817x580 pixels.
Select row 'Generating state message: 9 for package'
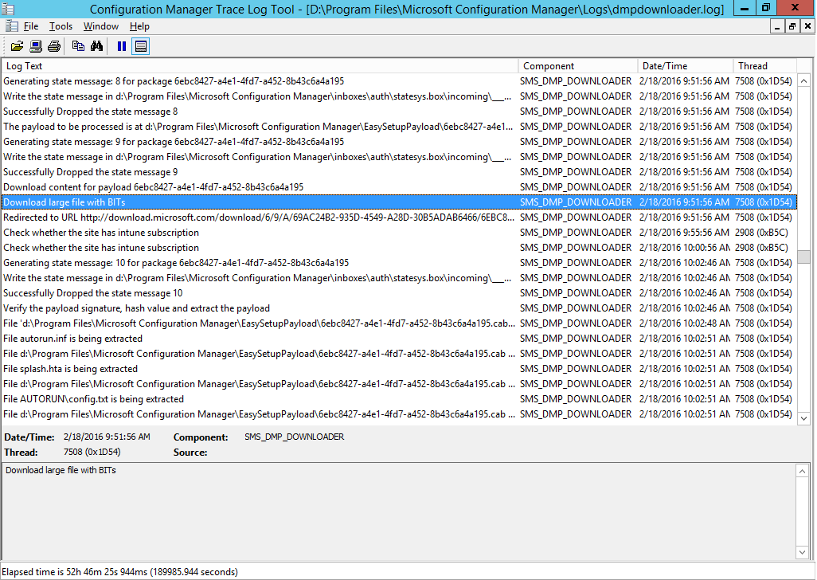pyautogui.click(x=399, y=142)
